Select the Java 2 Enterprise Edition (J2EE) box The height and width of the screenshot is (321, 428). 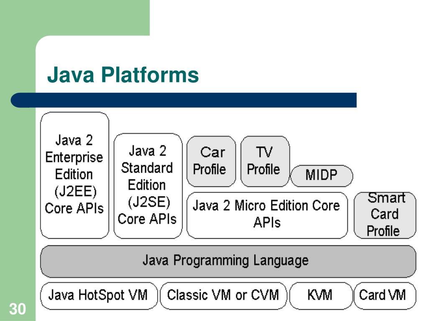pyautogui.click(x=74, y=175)
